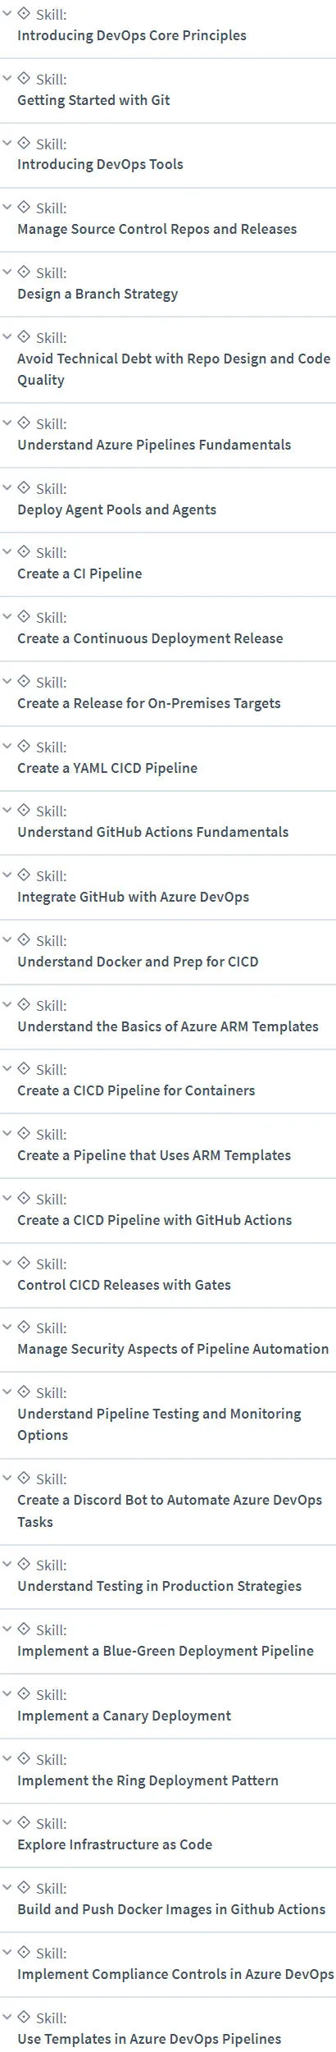Click the skill icon above Create a YAML CICD Pipeline
336x2052 pixels.
(x=24, y=746)
